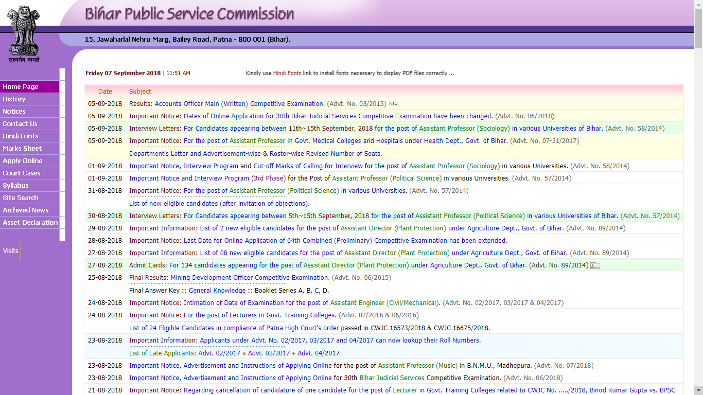This screenshot has height=395, width=703.
Task: Open Cut-off Marks of Calling for Interview link
Action: tap(308, 166)
